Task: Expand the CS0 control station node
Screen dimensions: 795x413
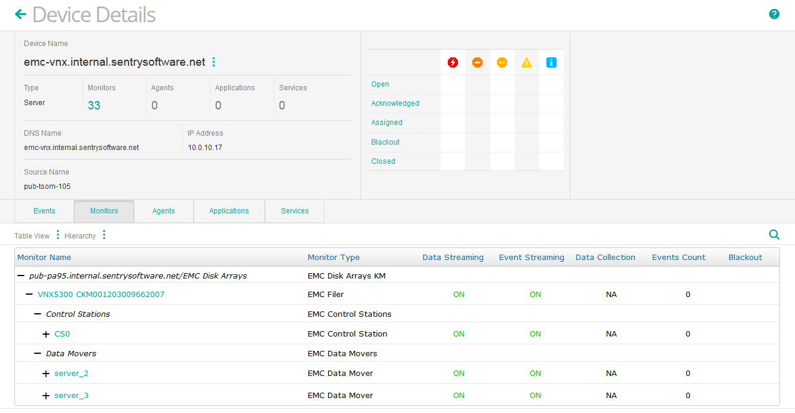Action: click(46, 334)
